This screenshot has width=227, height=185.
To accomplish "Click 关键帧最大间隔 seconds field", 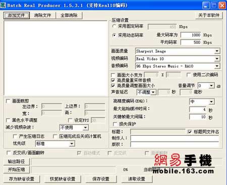I will [x=198, y=117].
